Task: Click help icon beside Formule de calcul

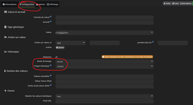Action: [x=51, y=17]
